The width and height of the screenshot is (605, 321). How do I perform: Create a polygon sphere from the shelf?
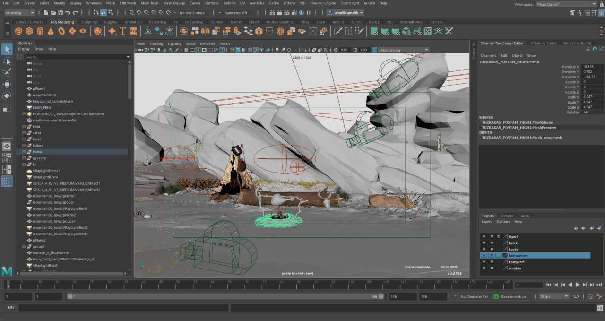pyautogui.click(x=18, y=31)
